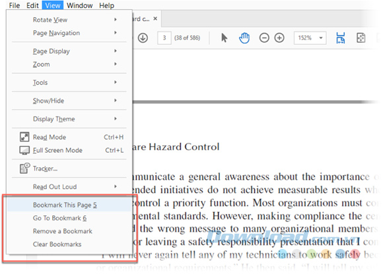This screenshot has width=383, height=274.
Task: Expand the Read Out Loud submenu
Action: 69,187
